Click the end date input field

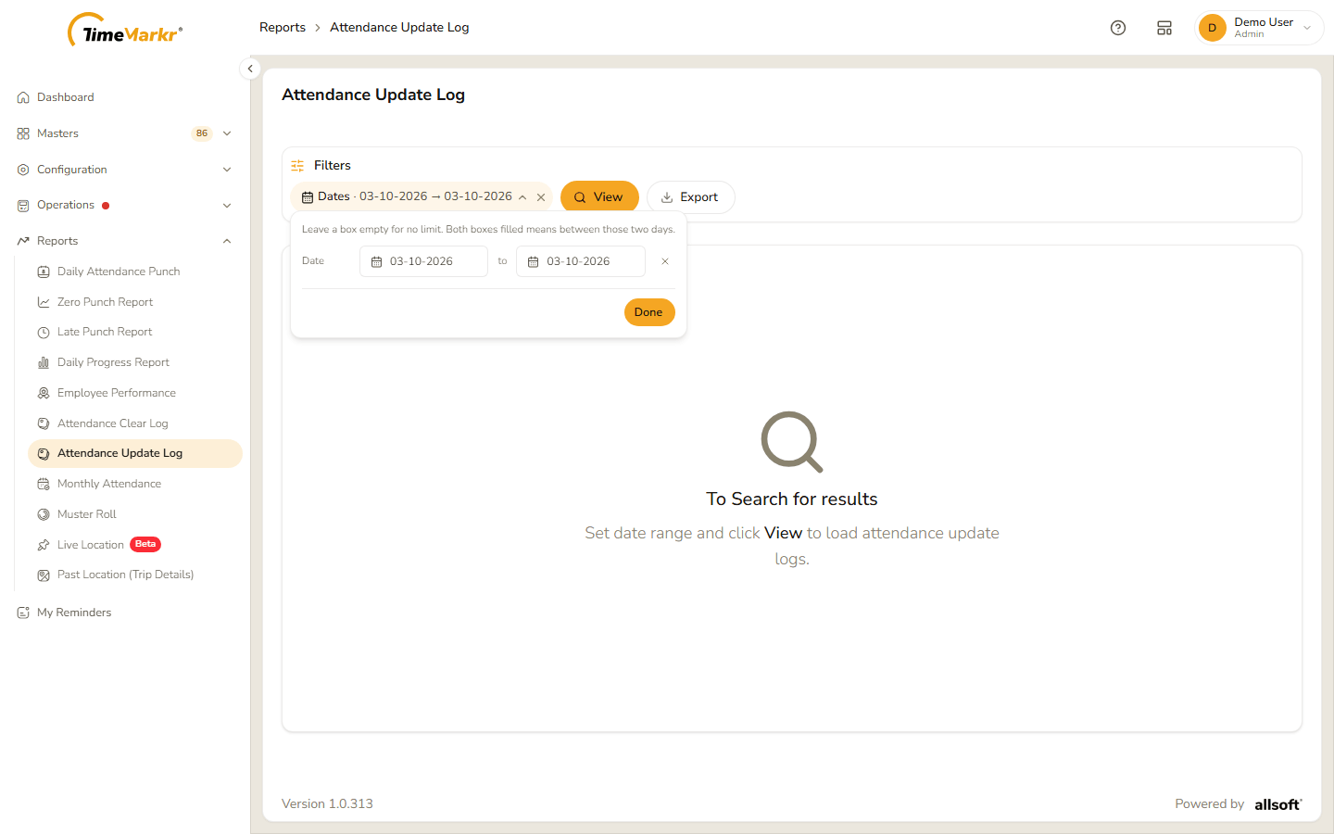coord(581,261)
